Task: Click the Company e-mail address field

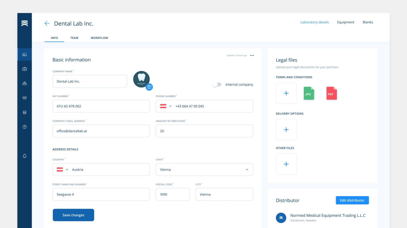Action: point(101,131)
